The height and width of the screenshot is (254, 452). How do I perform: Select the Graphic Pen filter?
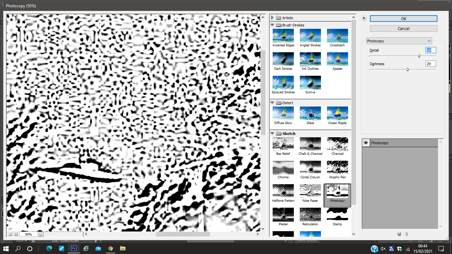point(337,168)
